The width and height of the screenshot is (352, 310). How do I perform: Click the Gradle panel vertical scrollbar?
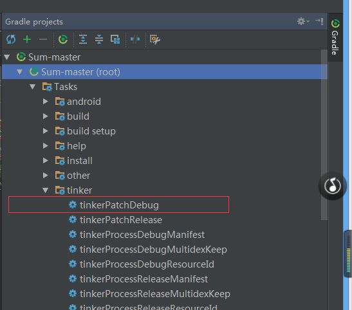point(324,135)
